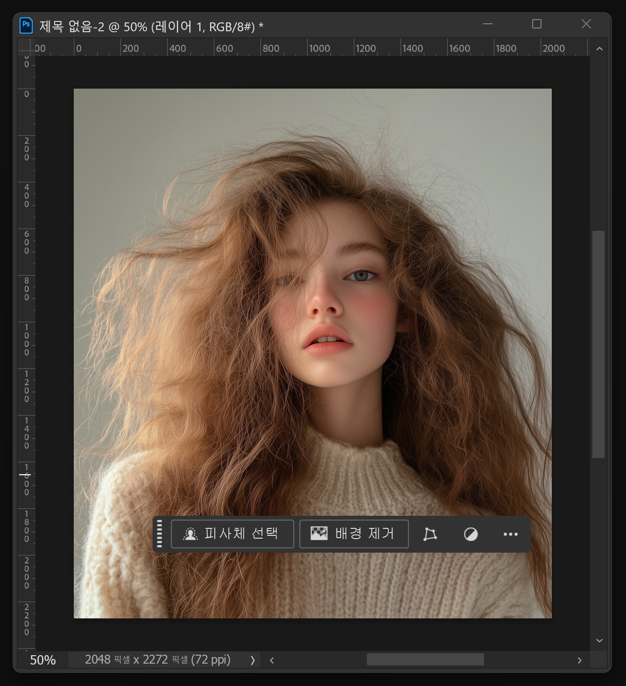Click the 50% zoom level field

(x=42, y=660)
